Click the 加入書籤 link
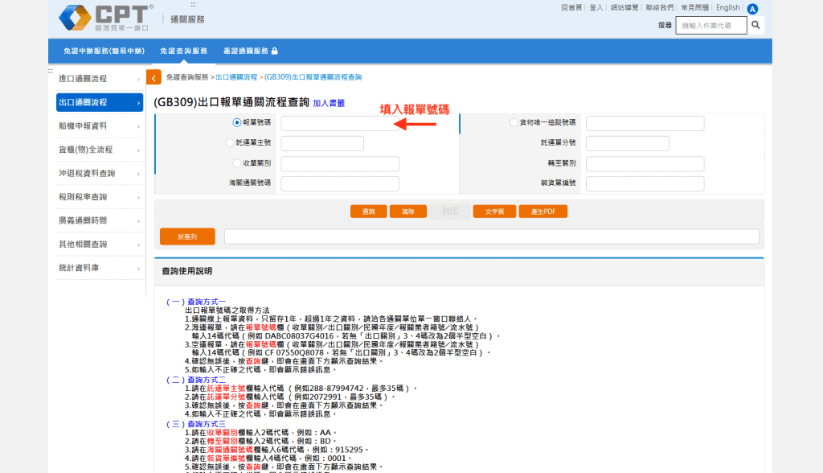The height and width of the screenshot is (473, 823). (329, 104)
